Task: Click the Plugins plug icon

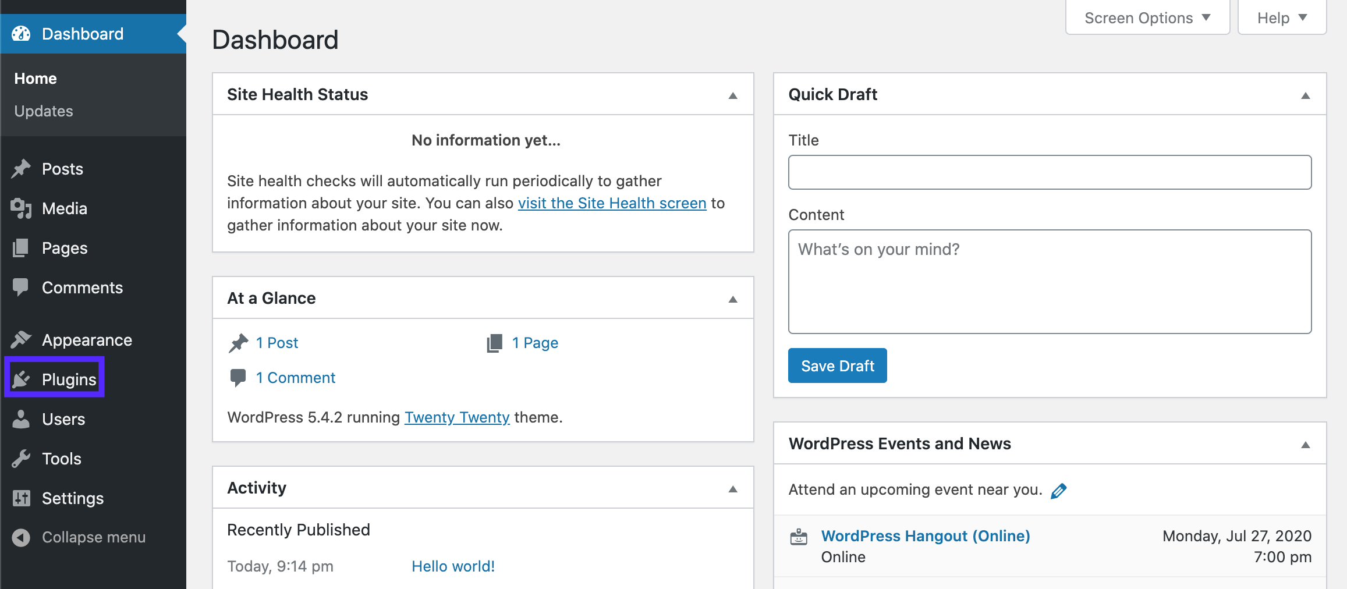Action: point(21,379)
